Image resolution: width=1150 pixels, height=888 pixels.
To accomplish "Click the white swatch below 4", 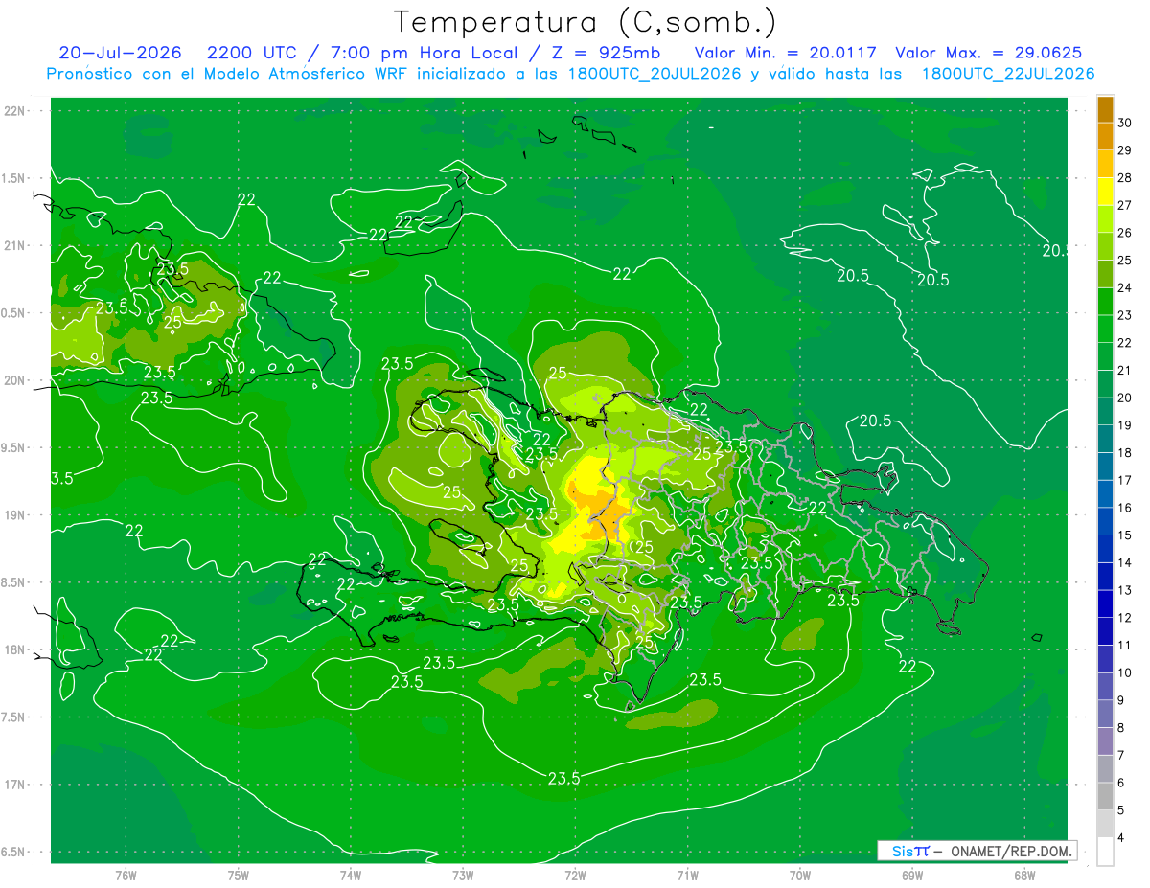I will pyautogui.click(x=1105, y=852).
